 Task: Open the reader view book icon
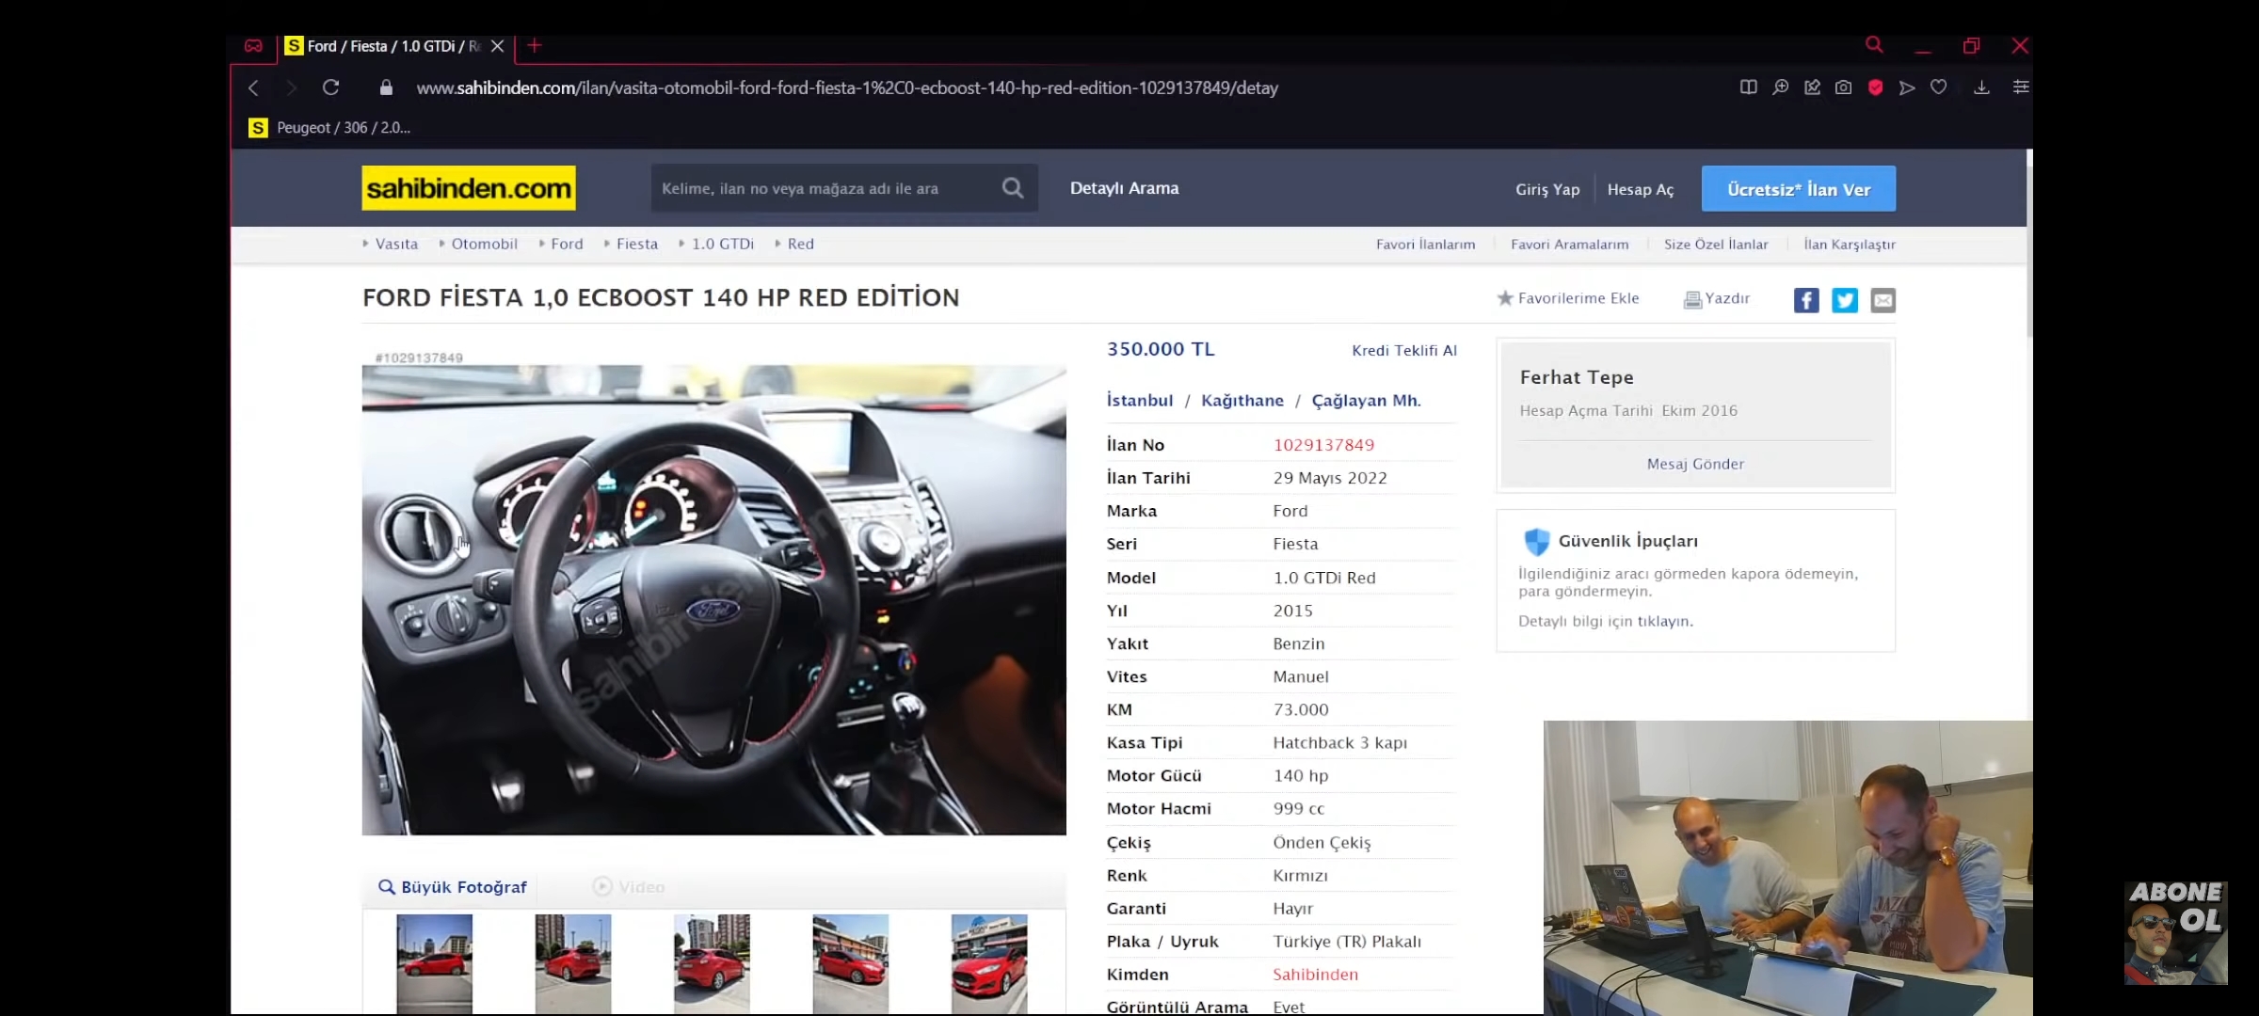point(1748,87)
